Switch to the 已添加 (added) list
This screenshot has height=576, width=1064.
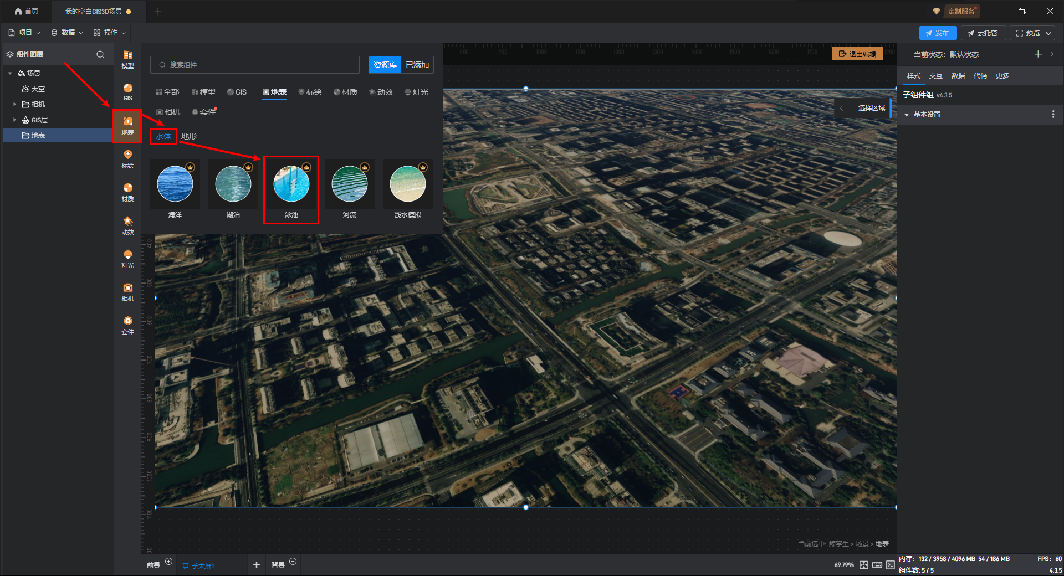417,65
